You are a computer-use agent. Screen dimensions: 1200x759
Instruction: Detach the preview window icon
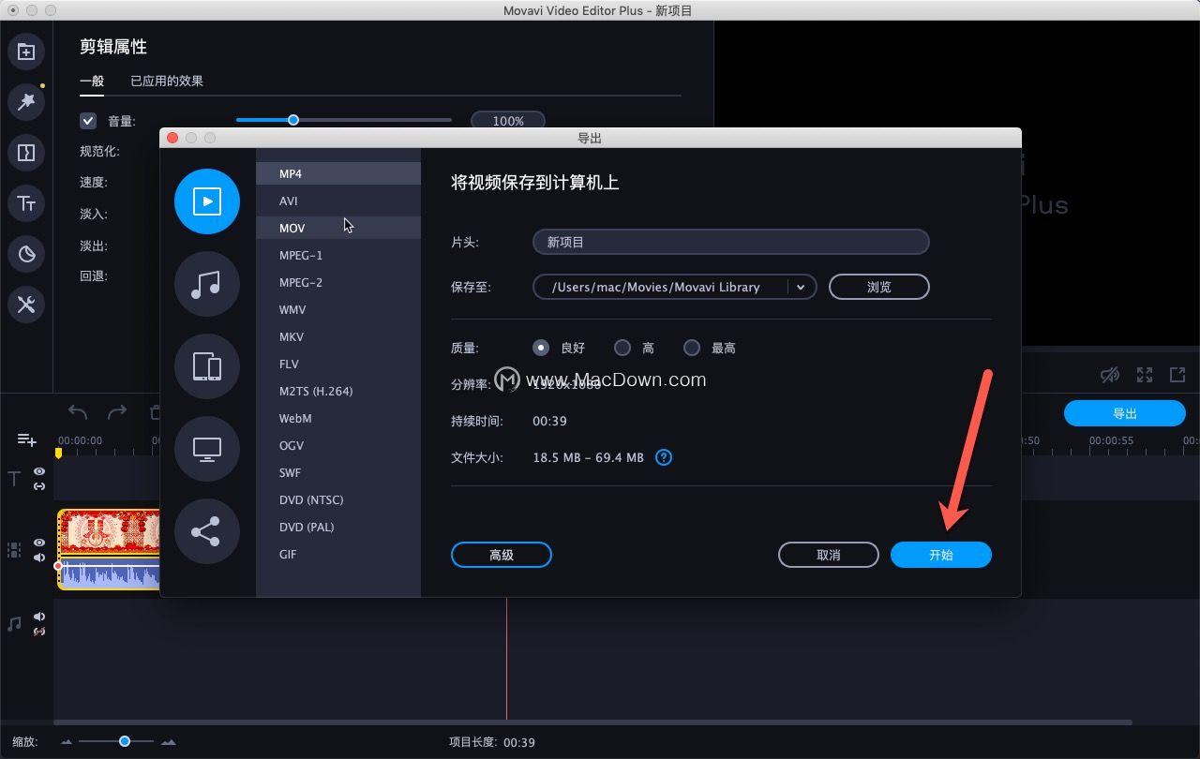(1177, 375)
